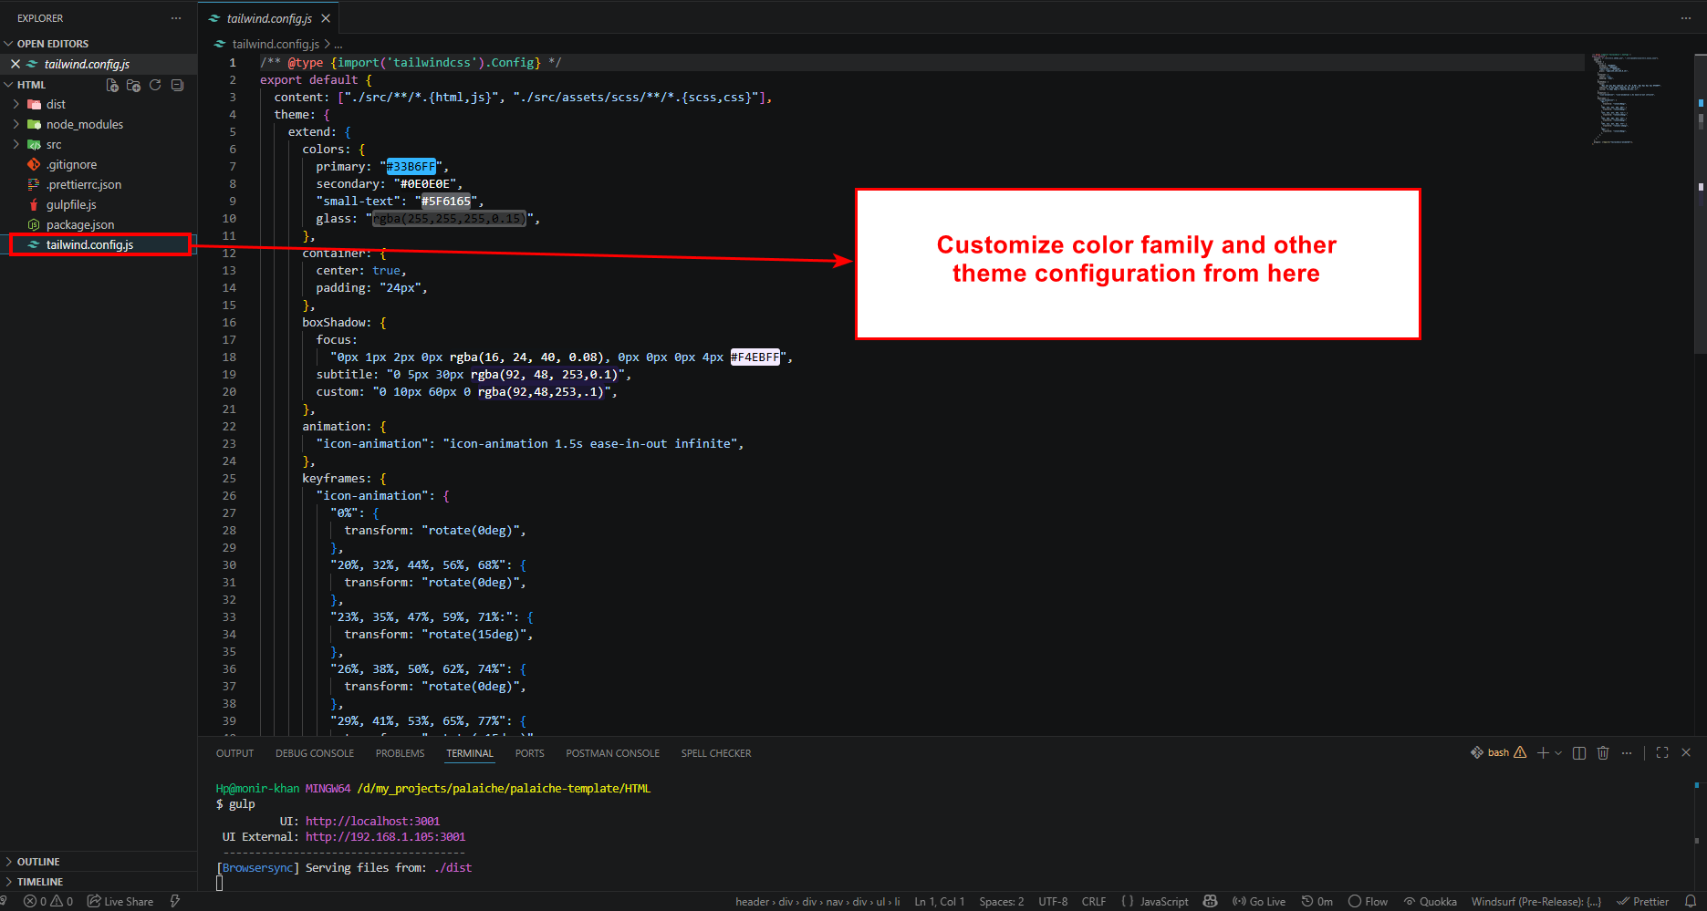This screenshot has height=911, width=1707.
Task: Open the 192.168.1.105:3001 external link
Action: pos(385,836)
